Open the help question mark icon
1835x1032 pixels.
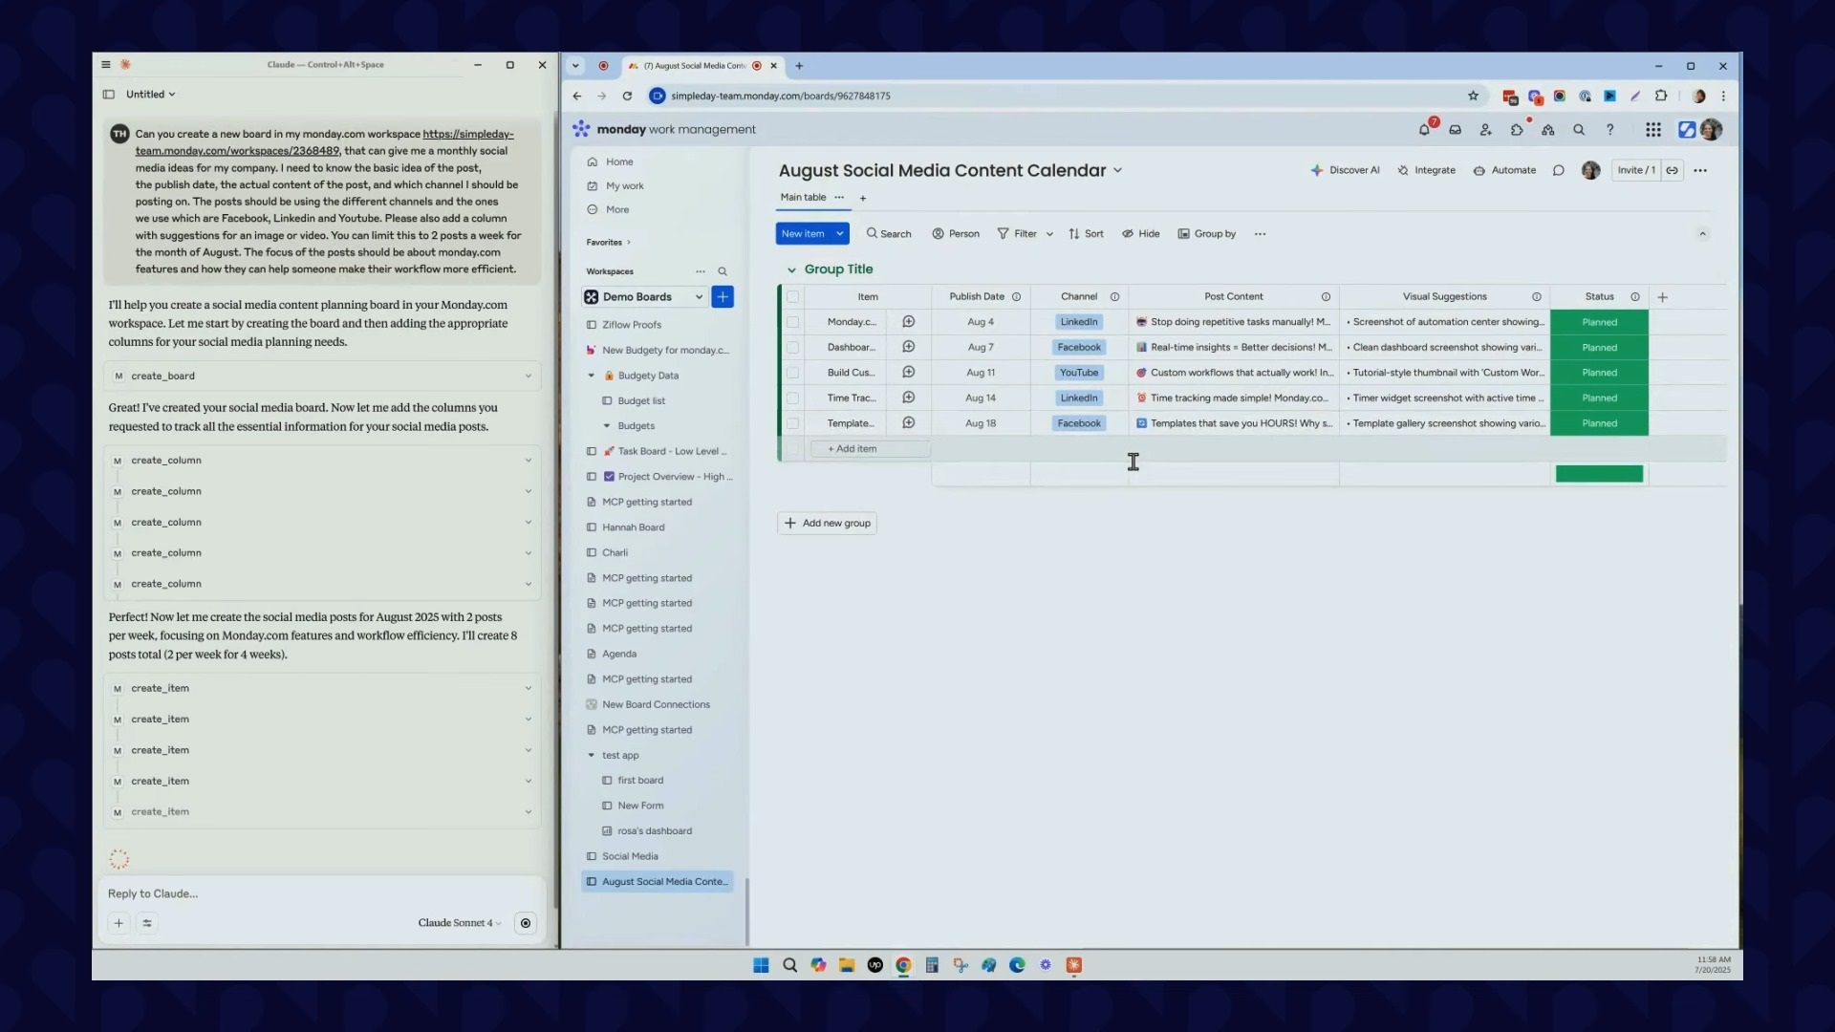[x=1609, y=130]
